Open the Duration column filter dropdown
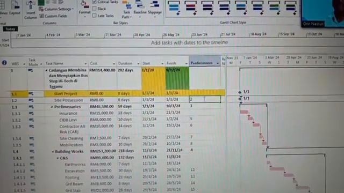Image resolution: width=344 pixels, height=193 pixels. coord(138,64)
